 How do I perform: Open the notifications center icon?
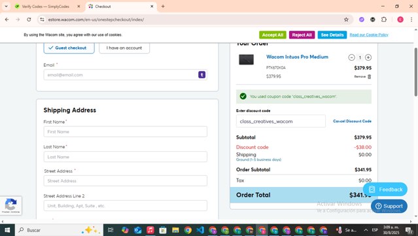(409, 230)
